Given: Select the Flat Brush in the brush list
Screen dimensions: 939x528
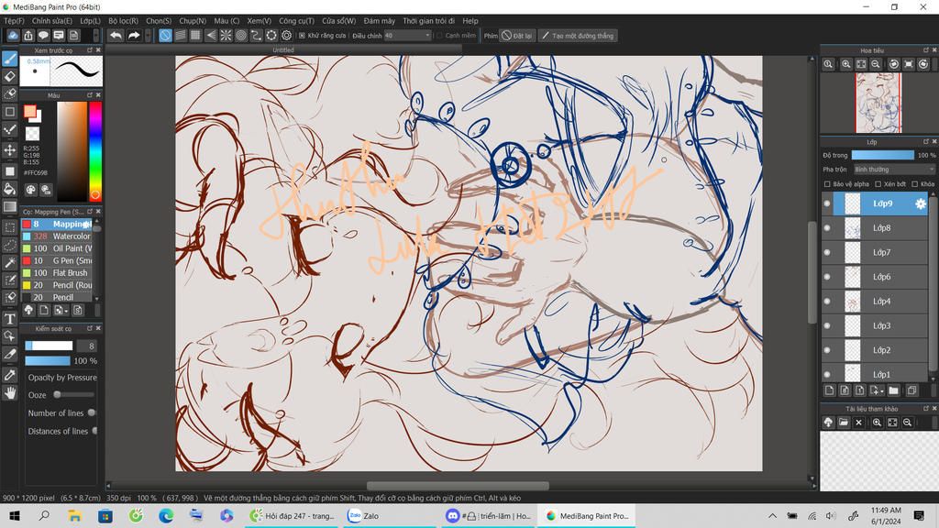Looking at the screenshot, I should 57,273.
